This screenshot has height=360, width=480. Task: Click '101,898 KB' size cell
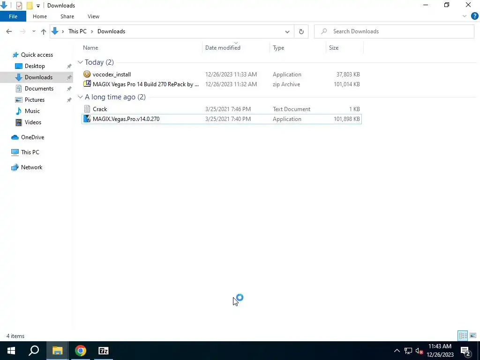pos(346,119)
